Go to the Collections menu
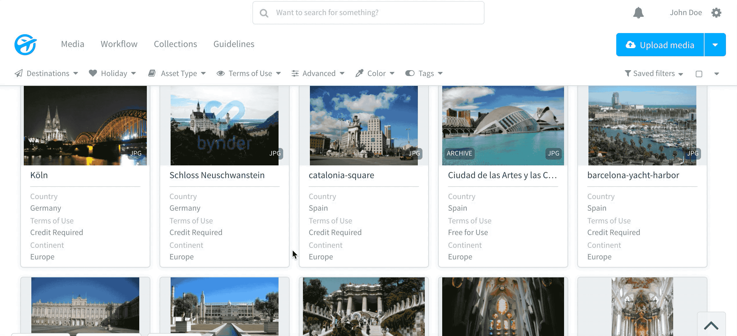The image size is (737, 336). [175, 44]
